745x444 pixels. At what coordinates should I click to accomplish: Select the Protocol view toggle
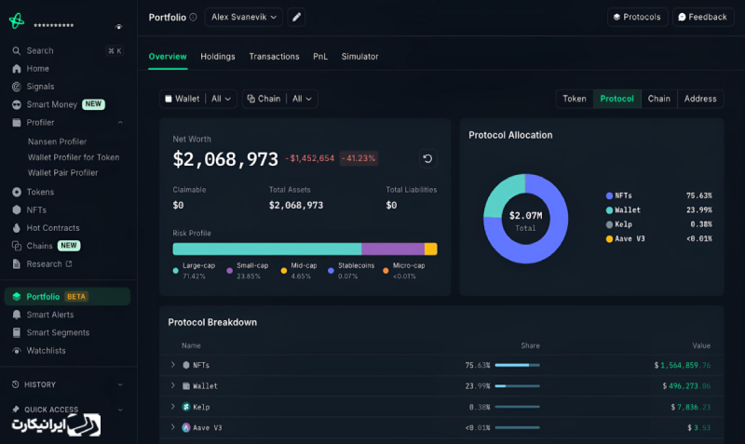[x=616, y=99]
